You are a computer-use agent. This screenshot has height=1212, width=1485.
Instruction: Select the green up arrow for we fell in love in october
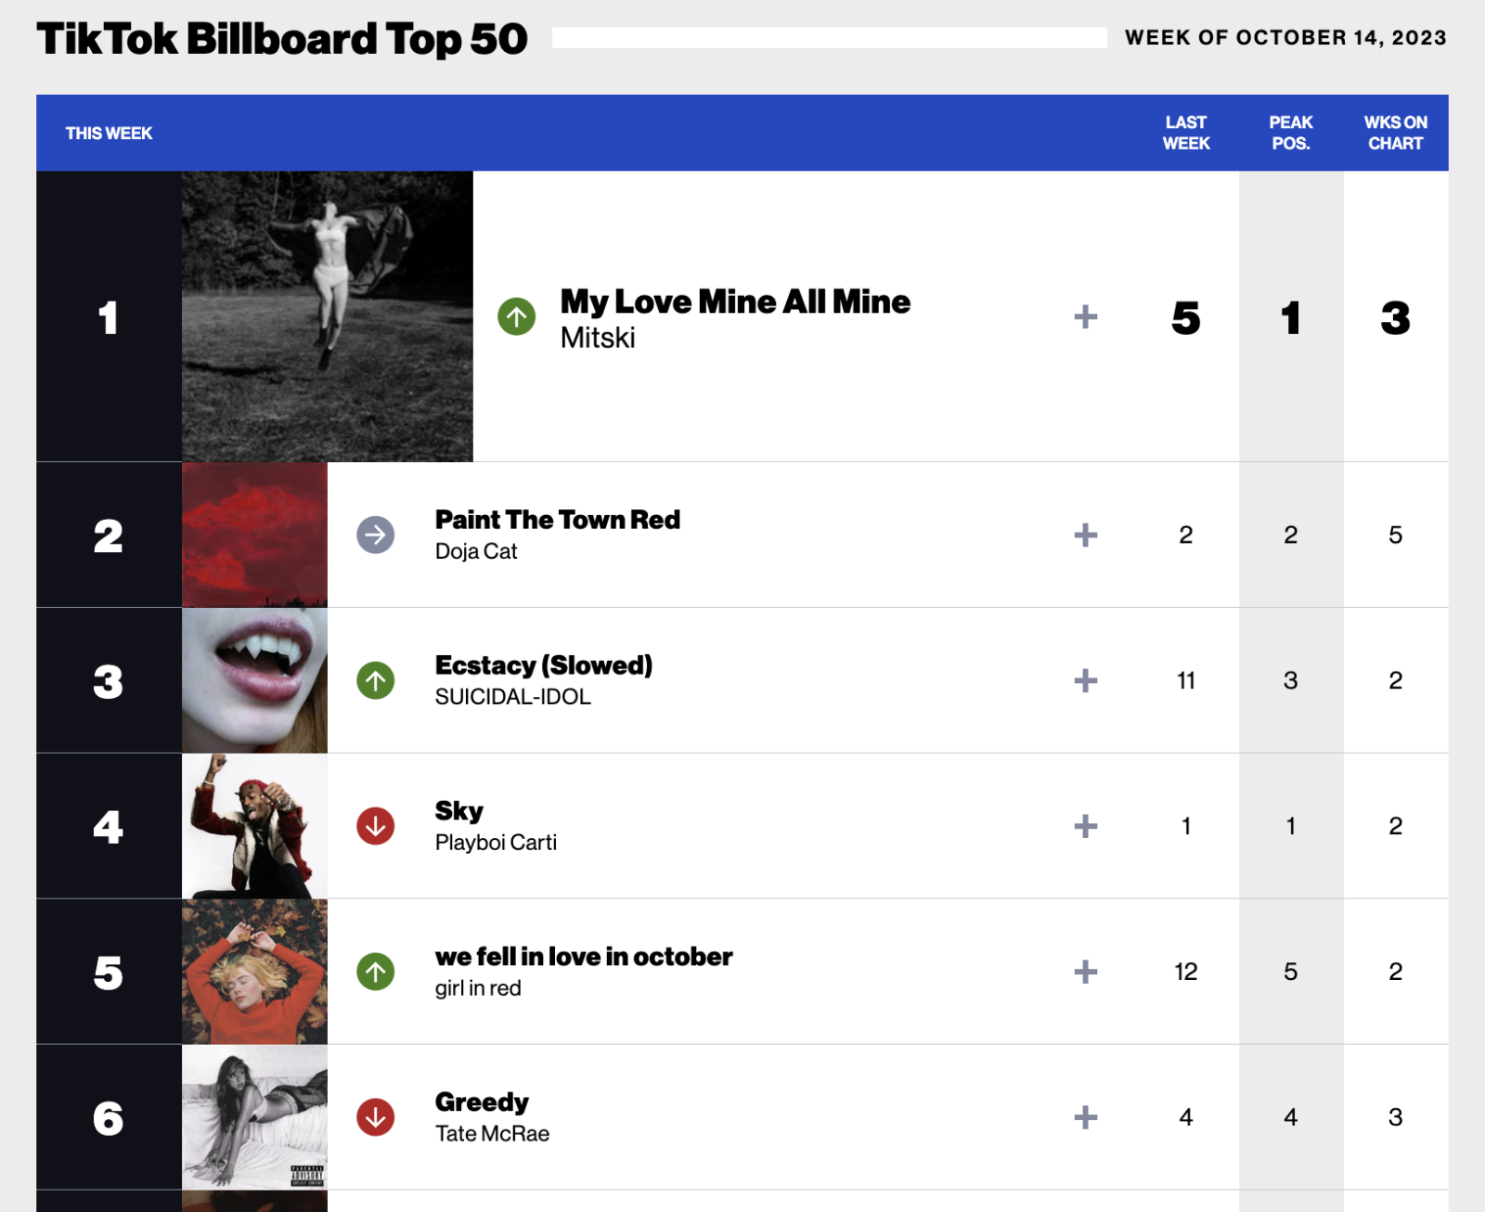[375, 971]
